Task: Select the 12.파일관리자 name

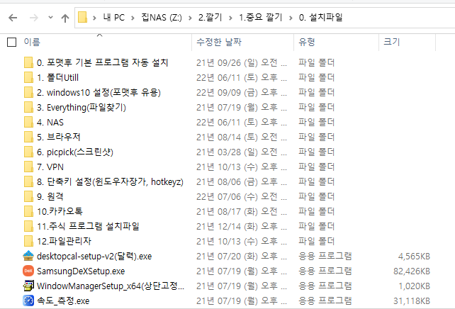Action: 64,242
